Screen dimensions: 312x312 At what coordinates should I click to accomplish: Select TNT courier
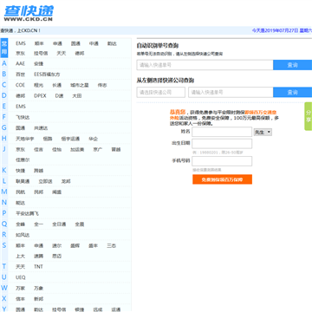tap(38, 267)
